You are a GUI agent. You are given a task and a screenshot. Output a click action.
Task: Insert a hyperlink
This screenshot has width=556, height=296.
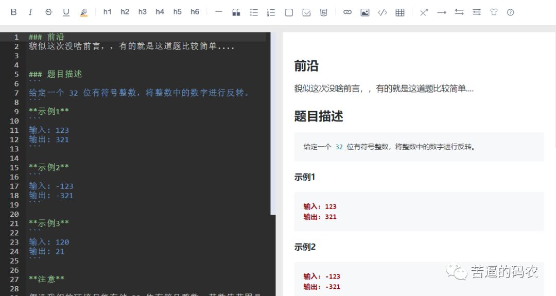pos(347,12)
